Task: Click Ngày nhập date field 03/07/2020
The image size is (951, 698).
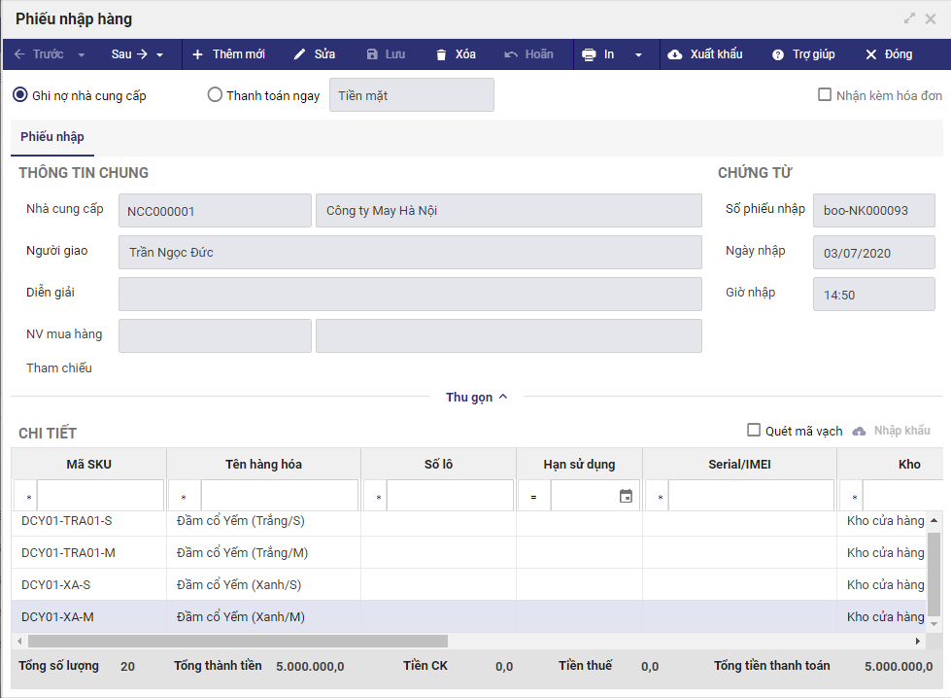Action: pos(874,253)
